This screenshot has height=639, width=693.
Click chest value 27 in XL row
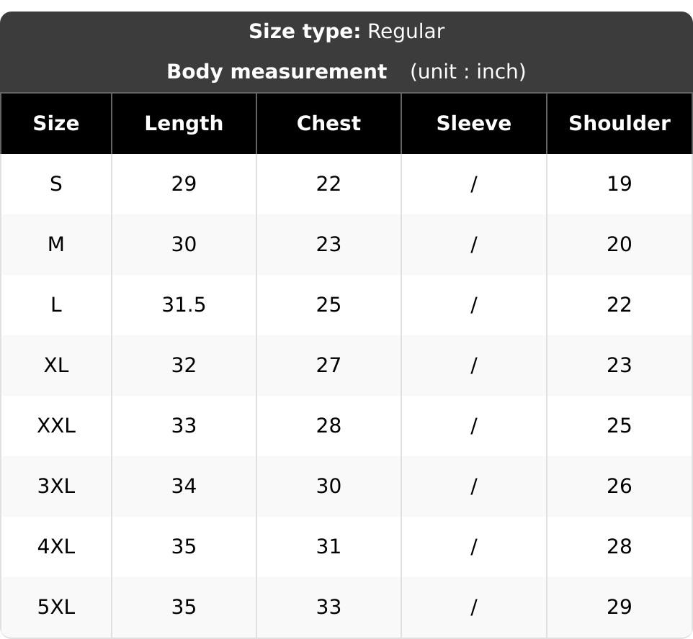328,366
